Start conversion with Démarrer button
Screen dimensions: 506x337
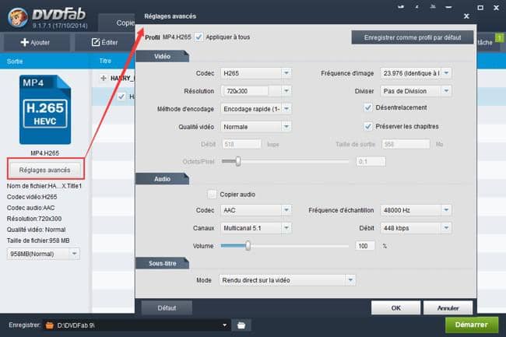point(472,325)
